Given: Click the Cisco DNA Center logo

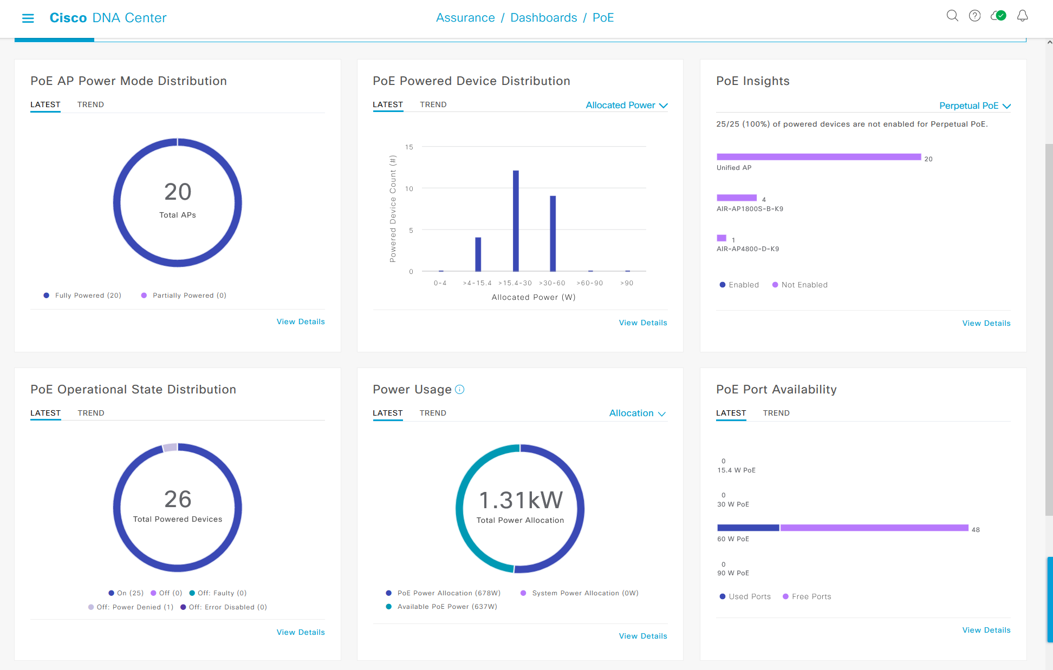Looking at the screenshot, I should click(x=108, y=18).
